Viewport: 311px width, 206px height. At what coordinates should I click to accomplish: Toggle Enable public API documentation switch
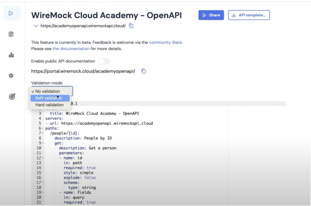(104, 61)
